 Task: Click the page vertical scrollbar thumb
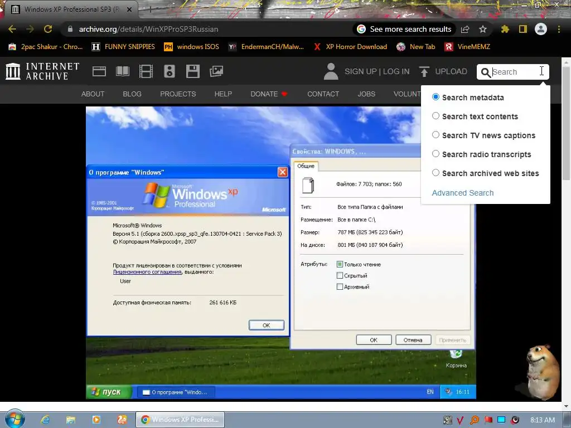pos(566,123)
